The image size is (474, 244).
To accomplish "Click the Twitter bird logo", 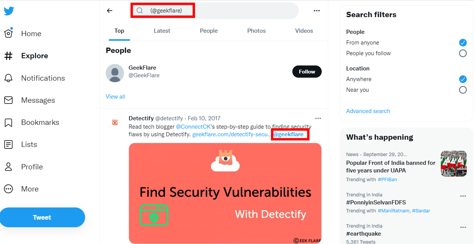I will [x=9, y=11].
